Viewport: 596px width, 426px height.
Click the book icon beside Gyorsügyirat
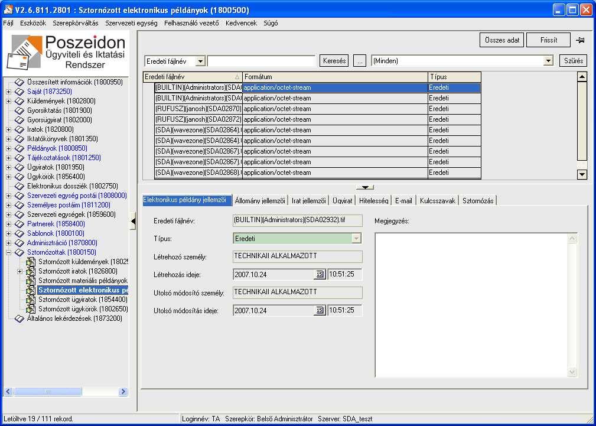(x=19, y=120)
